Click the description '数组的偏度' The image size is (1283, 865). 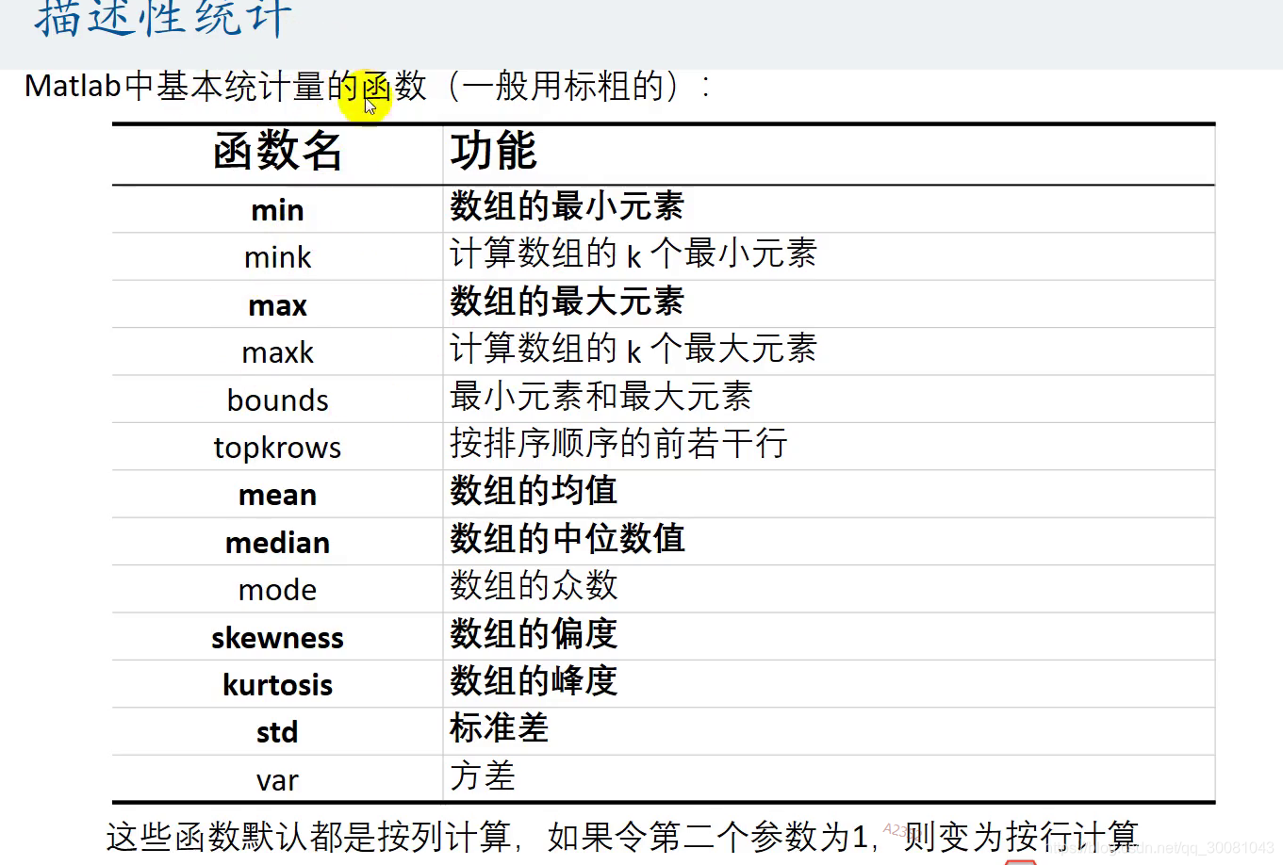[x=534, y=633]
